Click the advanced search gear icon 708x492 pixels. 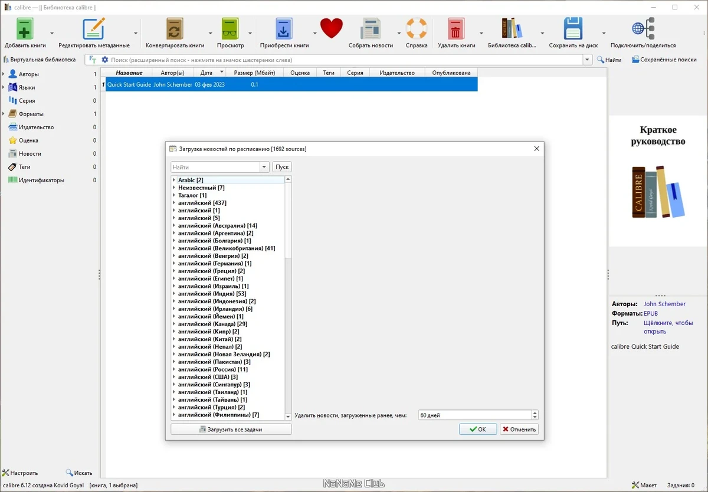105,60
